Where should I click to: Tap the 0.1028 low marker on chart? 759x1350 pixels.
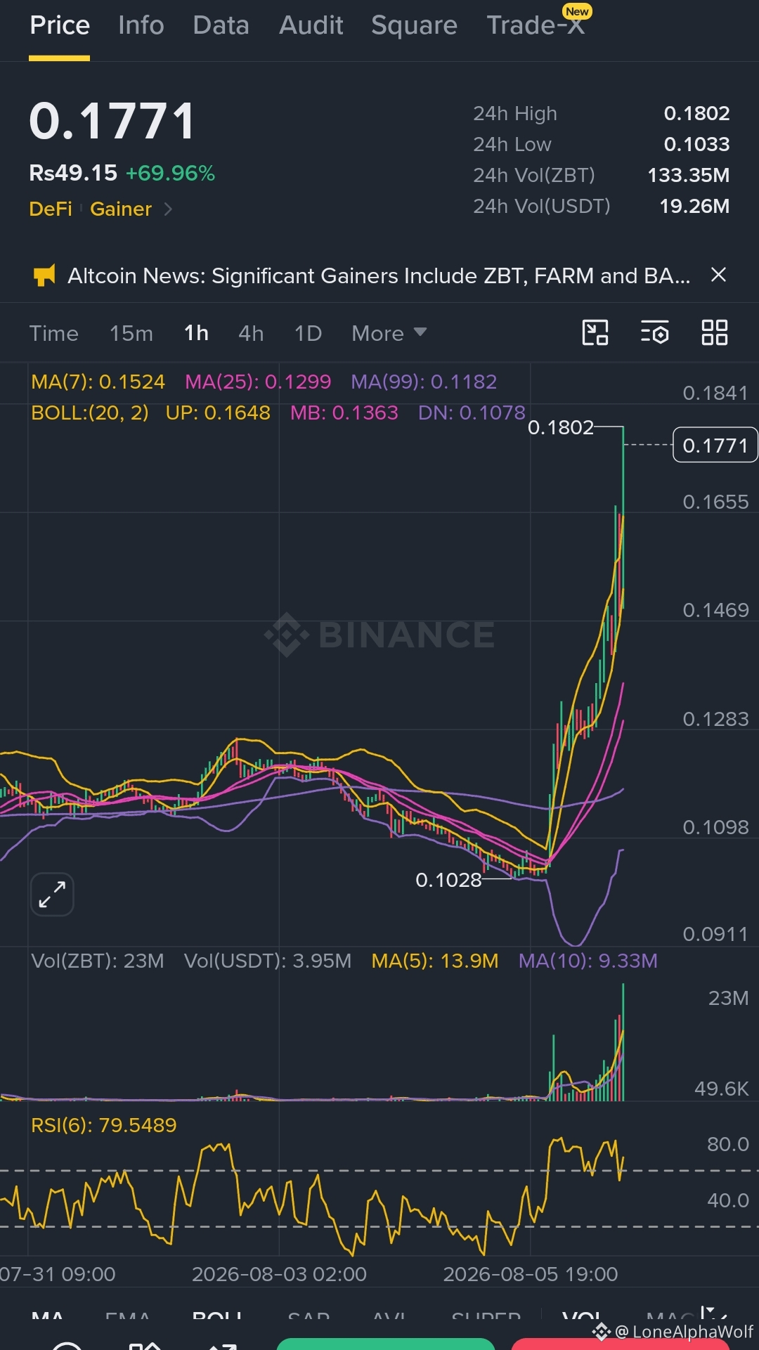(x=448, y=880)
